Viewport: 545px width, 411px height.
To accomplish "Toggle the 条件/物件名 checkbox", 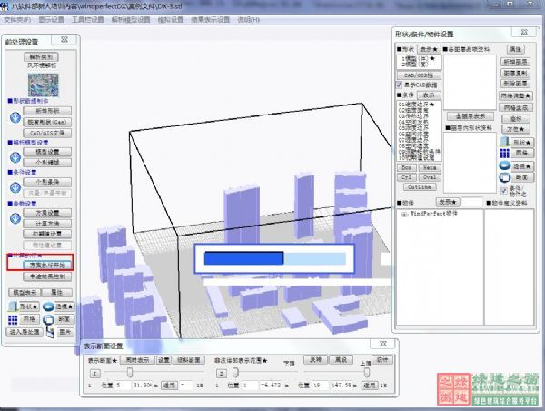I will [504, 189].
